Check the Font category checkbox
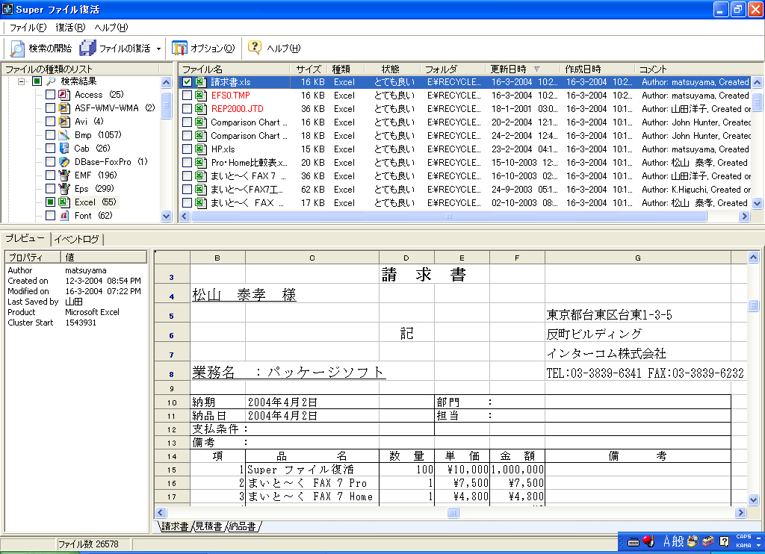Screen dimensions: 765x554 coord(50,215)
